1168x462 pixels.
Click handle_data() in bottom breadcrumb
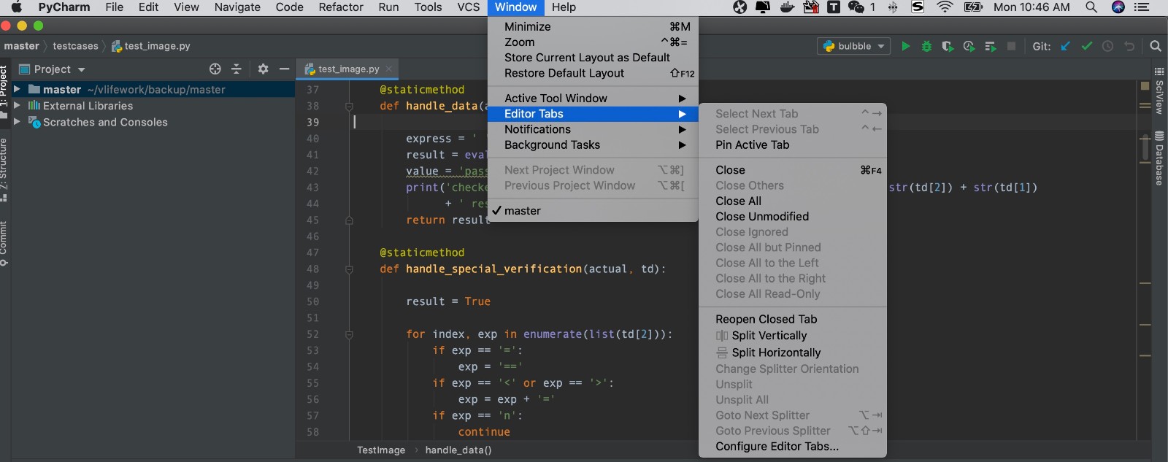(x=458, y=450)
